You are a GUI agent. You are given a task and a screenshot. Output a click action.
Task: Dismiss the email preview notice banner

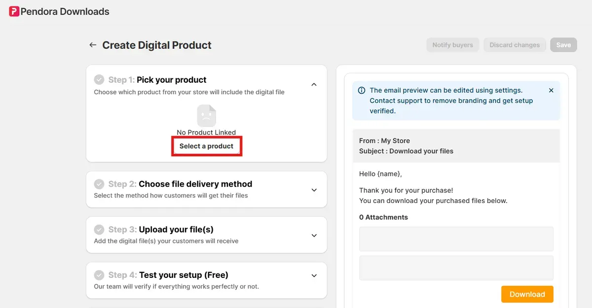pyautogui.click(x=551, y=90)
